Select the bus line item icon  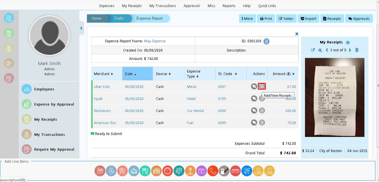click(235, 171)
